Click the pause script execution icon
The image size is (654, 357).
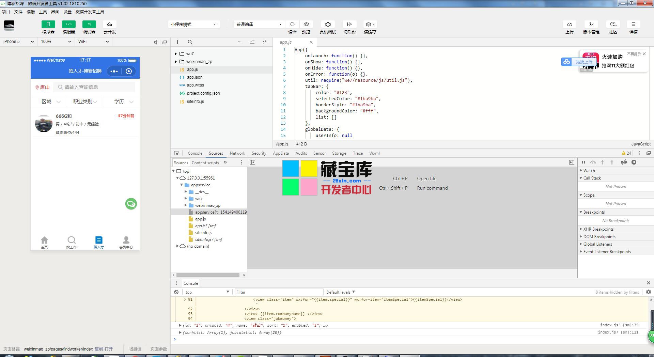pyautogui.click(x=583, y=162)
